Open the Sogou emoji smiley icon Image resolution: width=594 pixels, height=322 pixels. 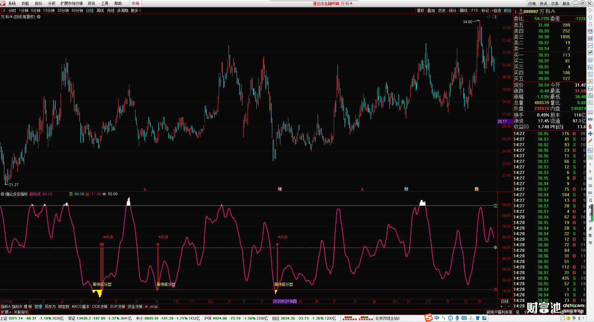(x=450, y=318)
